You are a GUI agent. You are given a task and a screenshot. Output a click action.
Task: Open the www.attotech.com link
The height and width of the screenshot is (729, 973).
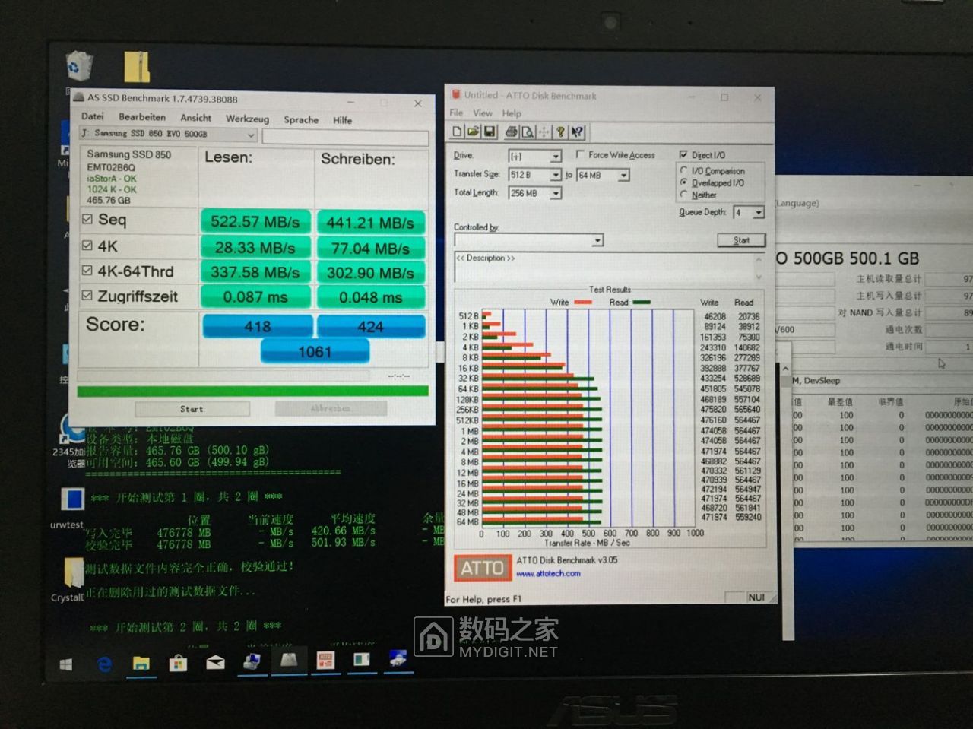tap(548, 574)
